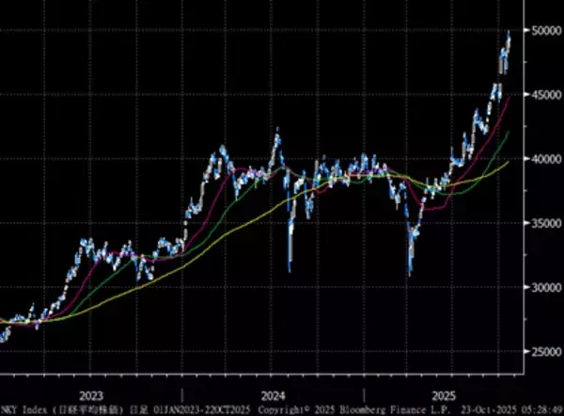Click the 25000 price axis label
This screenshot has height=416, width=564.
(547, 351)
